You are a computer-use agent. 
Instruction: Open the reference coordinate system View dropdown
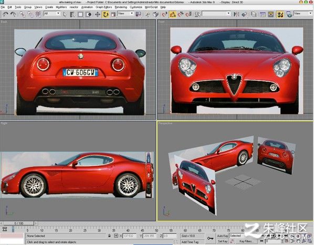pos(125,14)
